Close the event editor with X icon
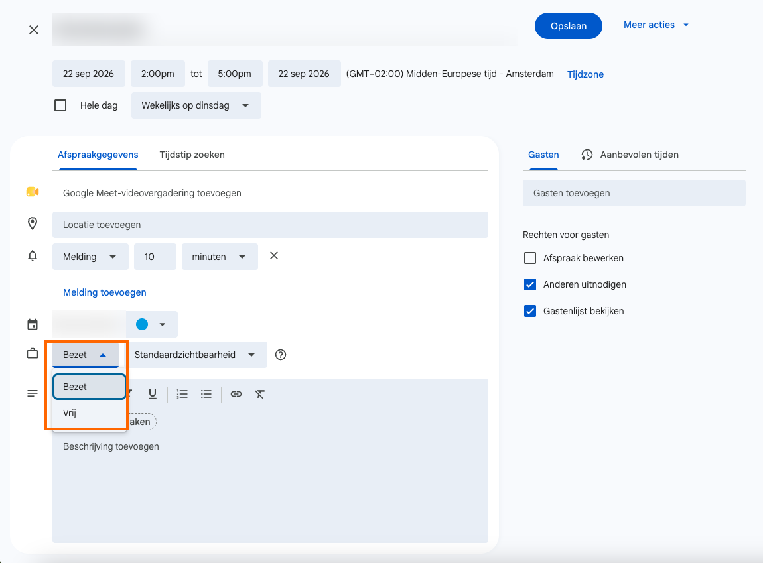The height and width of the screenshot is (563, 763). (34, 30)
